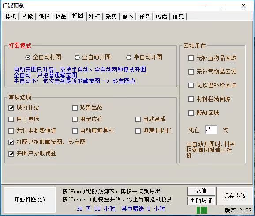Click the 全自动开图时,材料栏满 note
The image size is (255, 216).
point(210,150)
